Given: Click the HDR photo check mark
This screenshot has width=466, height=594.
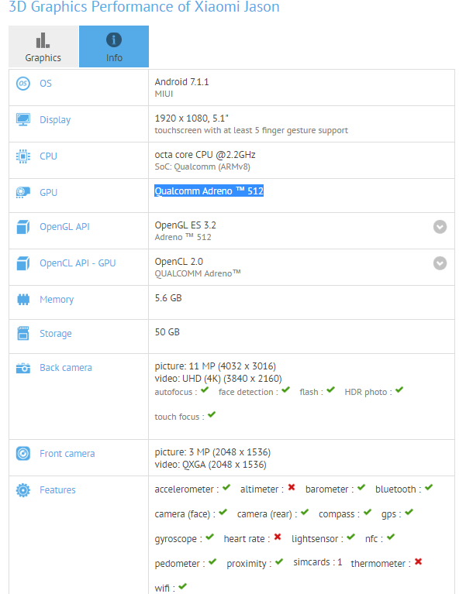Looking at the screenshot, I should click(399, 390).
